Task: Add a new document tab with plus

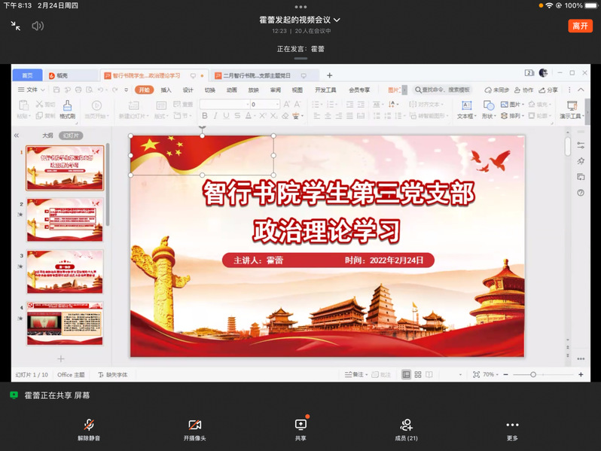Action: 329,75
